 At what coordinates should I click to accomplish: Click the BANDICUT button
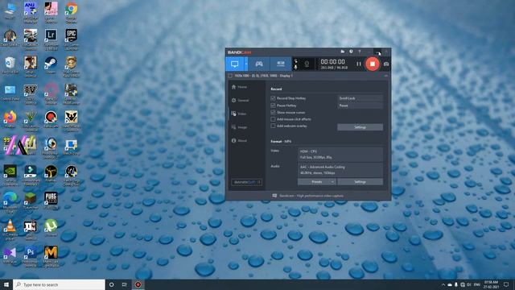point(246,182)
